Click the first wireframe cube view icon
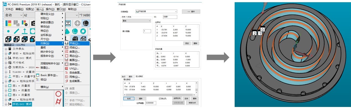The height and width of the screenshot is (110, 351). point(8,39)
